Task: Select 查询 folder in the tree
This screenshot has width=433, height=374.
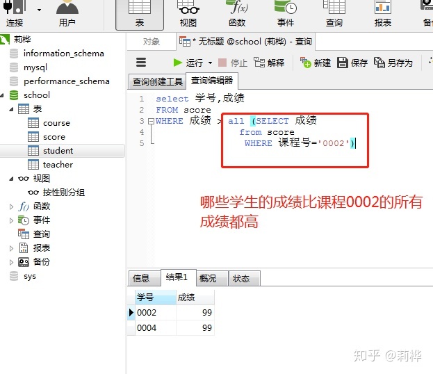Action: (x=42, y=234)
